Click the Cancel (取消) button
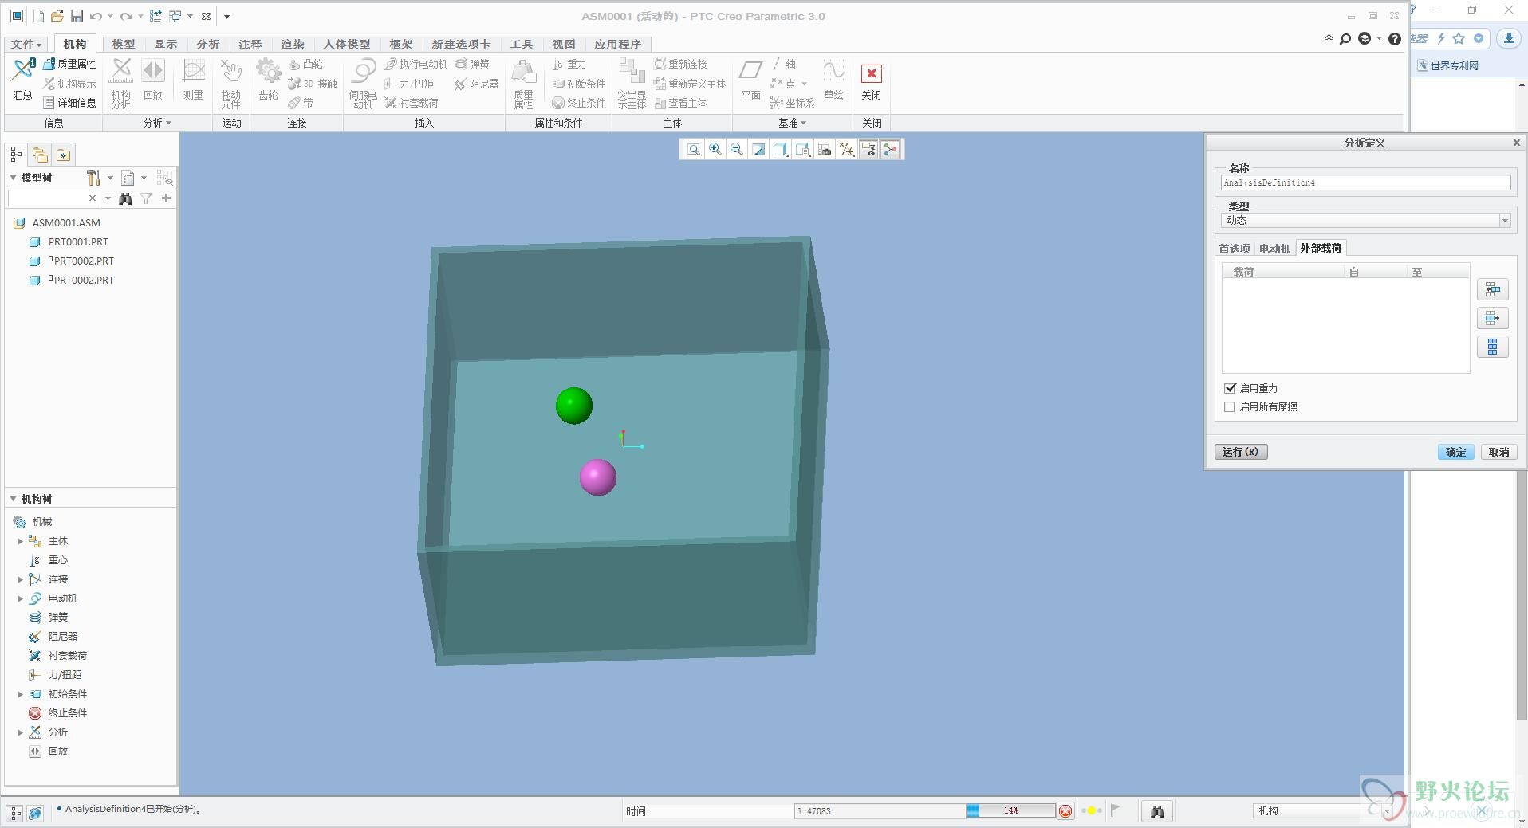Image resolution: width=1528 pixels, height=828 pixels. (1498, 452)
